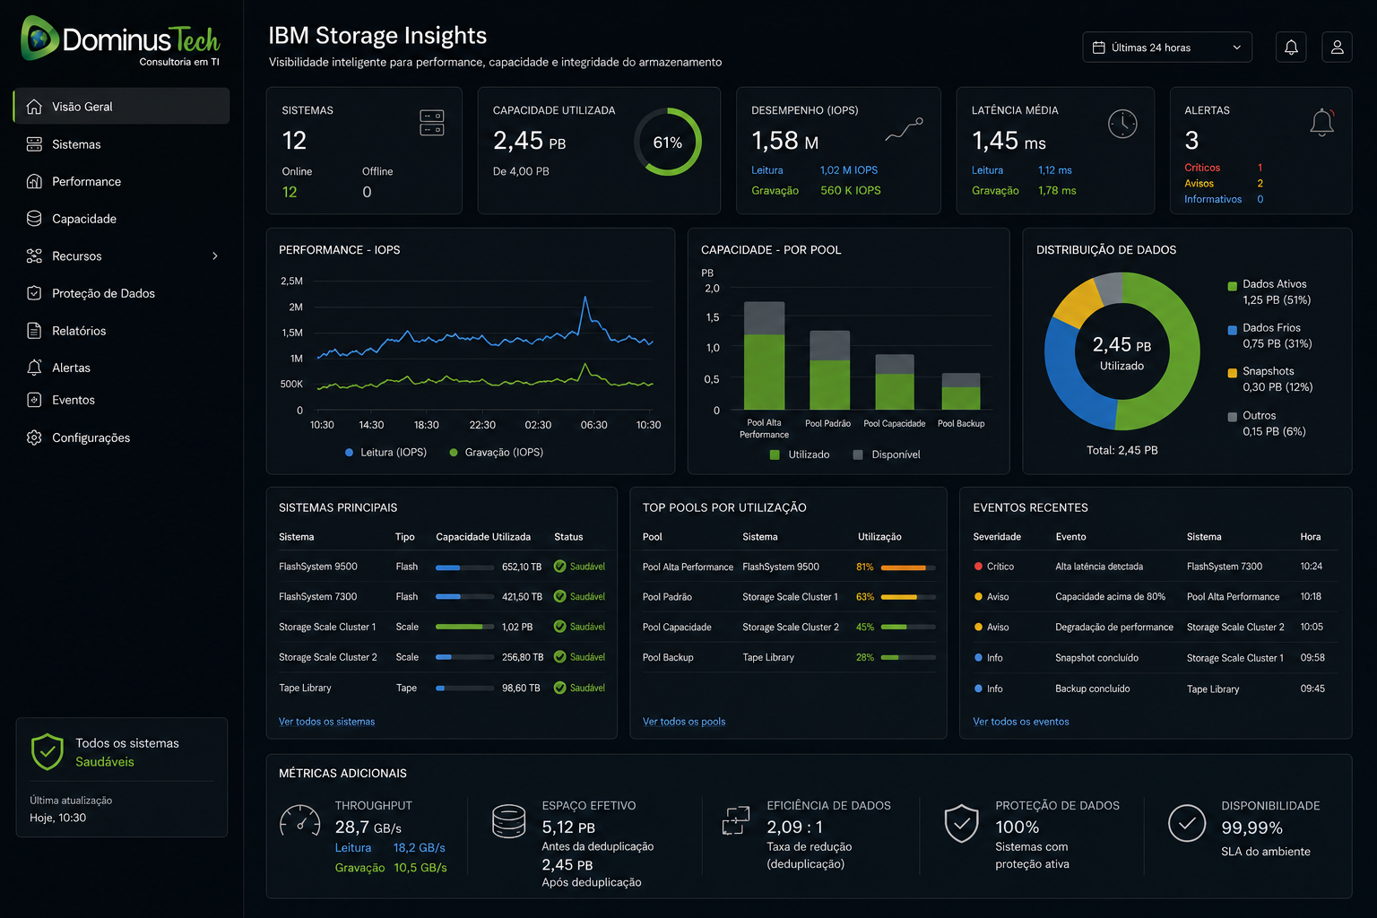Image resolution: width=1377 pixels, height=918 pixels.
Task: Click the Críticos alert count row
Action: [x=1224, y=168]
